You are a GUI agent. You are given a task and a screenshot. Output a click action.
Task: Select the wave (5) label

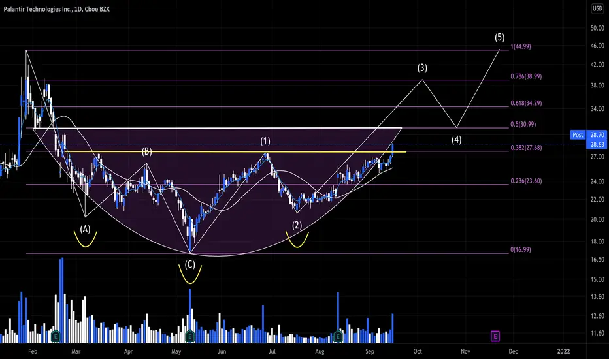tap(499, 37)
